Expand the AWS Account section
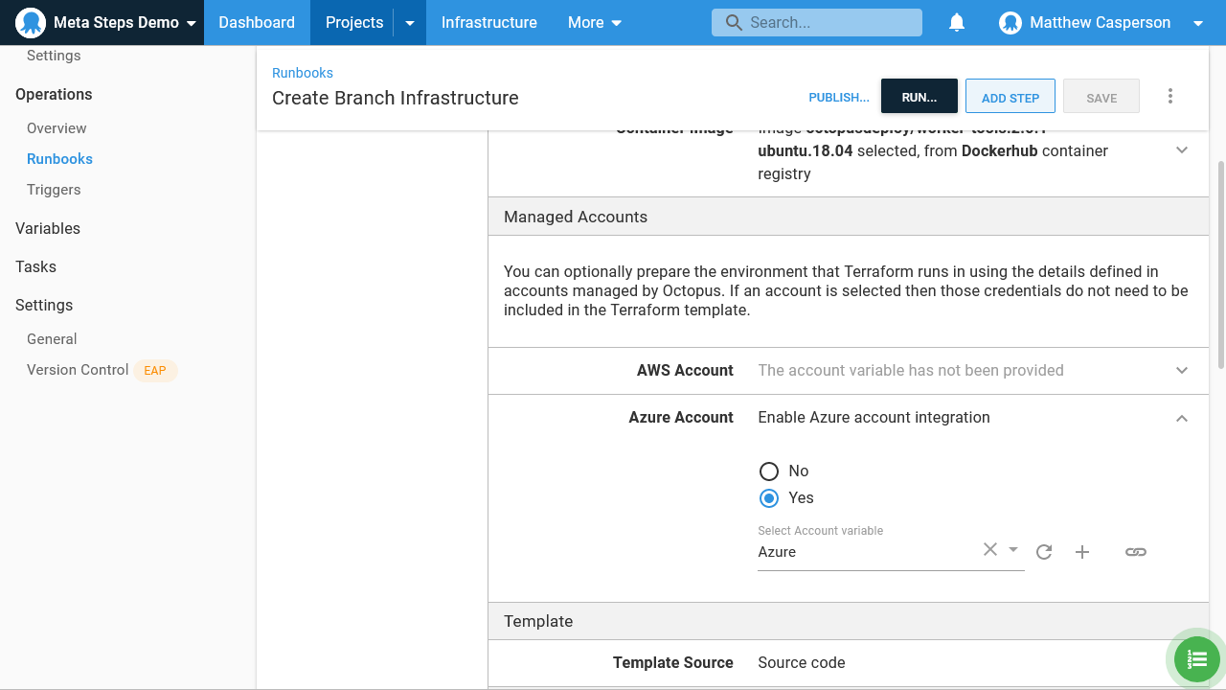This screenshot has width=1226, height=690. pyautogui.click(x=1181, y=370)
